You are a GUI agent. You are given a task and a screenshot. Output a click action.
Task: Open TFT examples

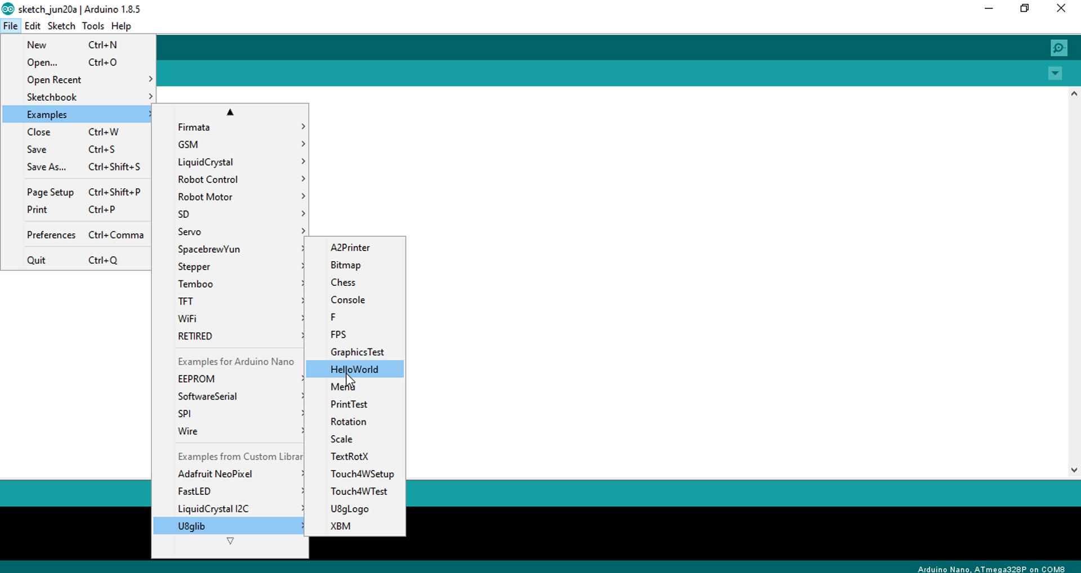[x=229, y=302]
